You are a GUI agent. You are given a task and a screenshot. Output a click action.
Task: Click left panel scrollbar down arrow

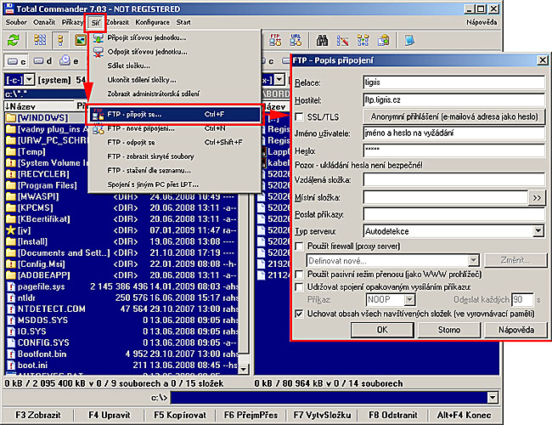[x=244, y=369]
